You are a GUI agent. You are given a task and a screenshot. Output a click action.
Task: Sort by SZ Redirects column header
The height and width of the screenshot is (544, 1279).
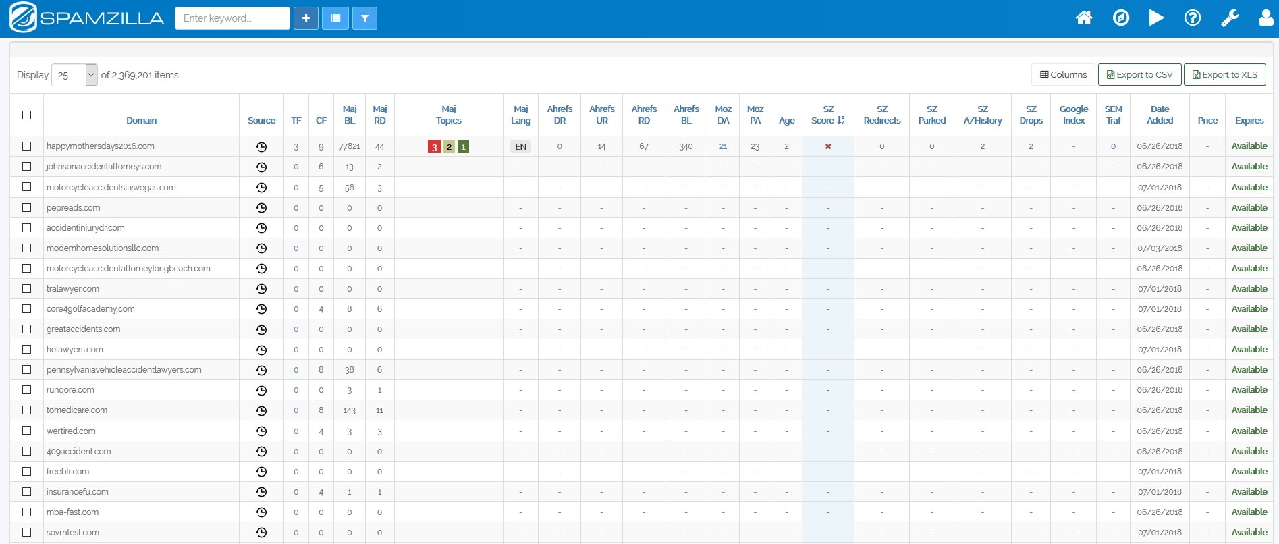point(881,115)
